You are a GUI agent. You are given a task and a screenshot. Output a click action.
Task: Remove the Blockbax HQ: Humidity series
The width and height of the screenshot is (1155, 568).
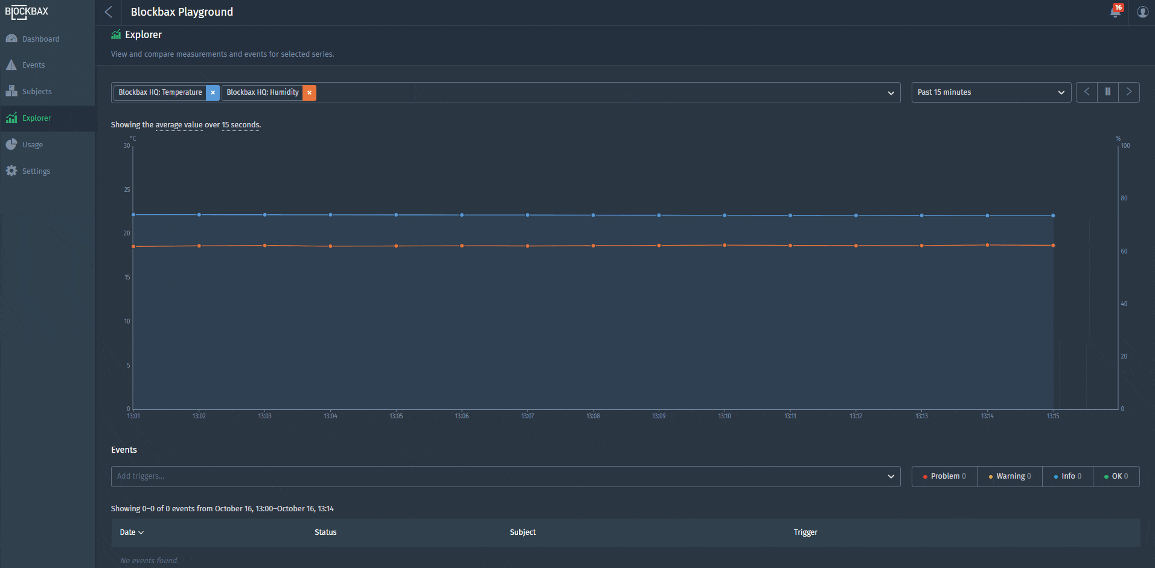[309, 92]
